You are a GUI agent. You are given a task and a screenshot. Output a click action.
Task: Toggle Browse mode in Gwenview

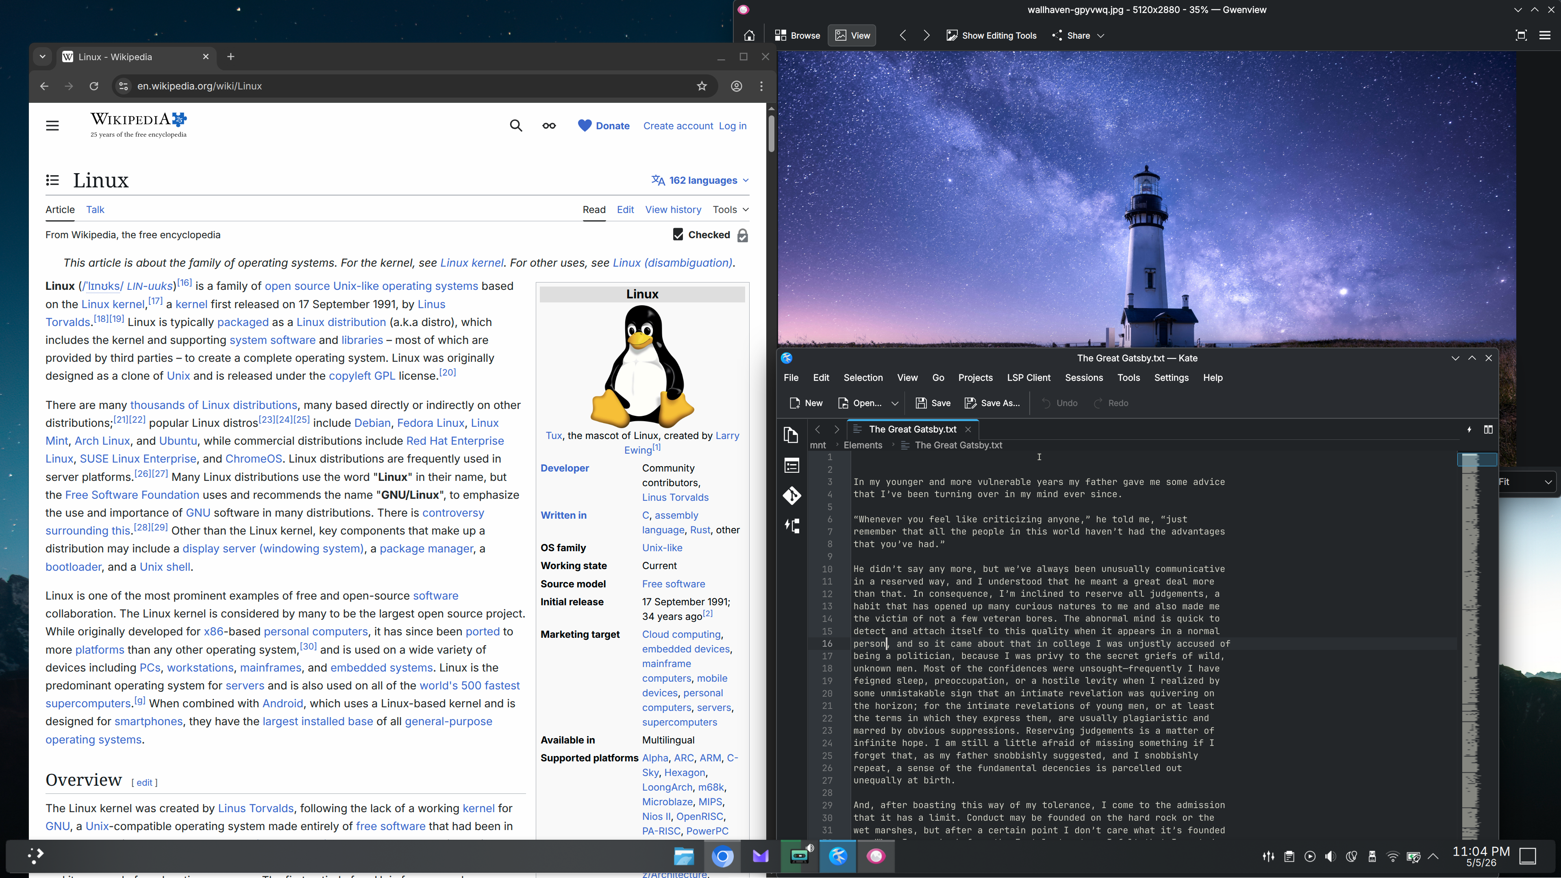[x=797, y=36]
